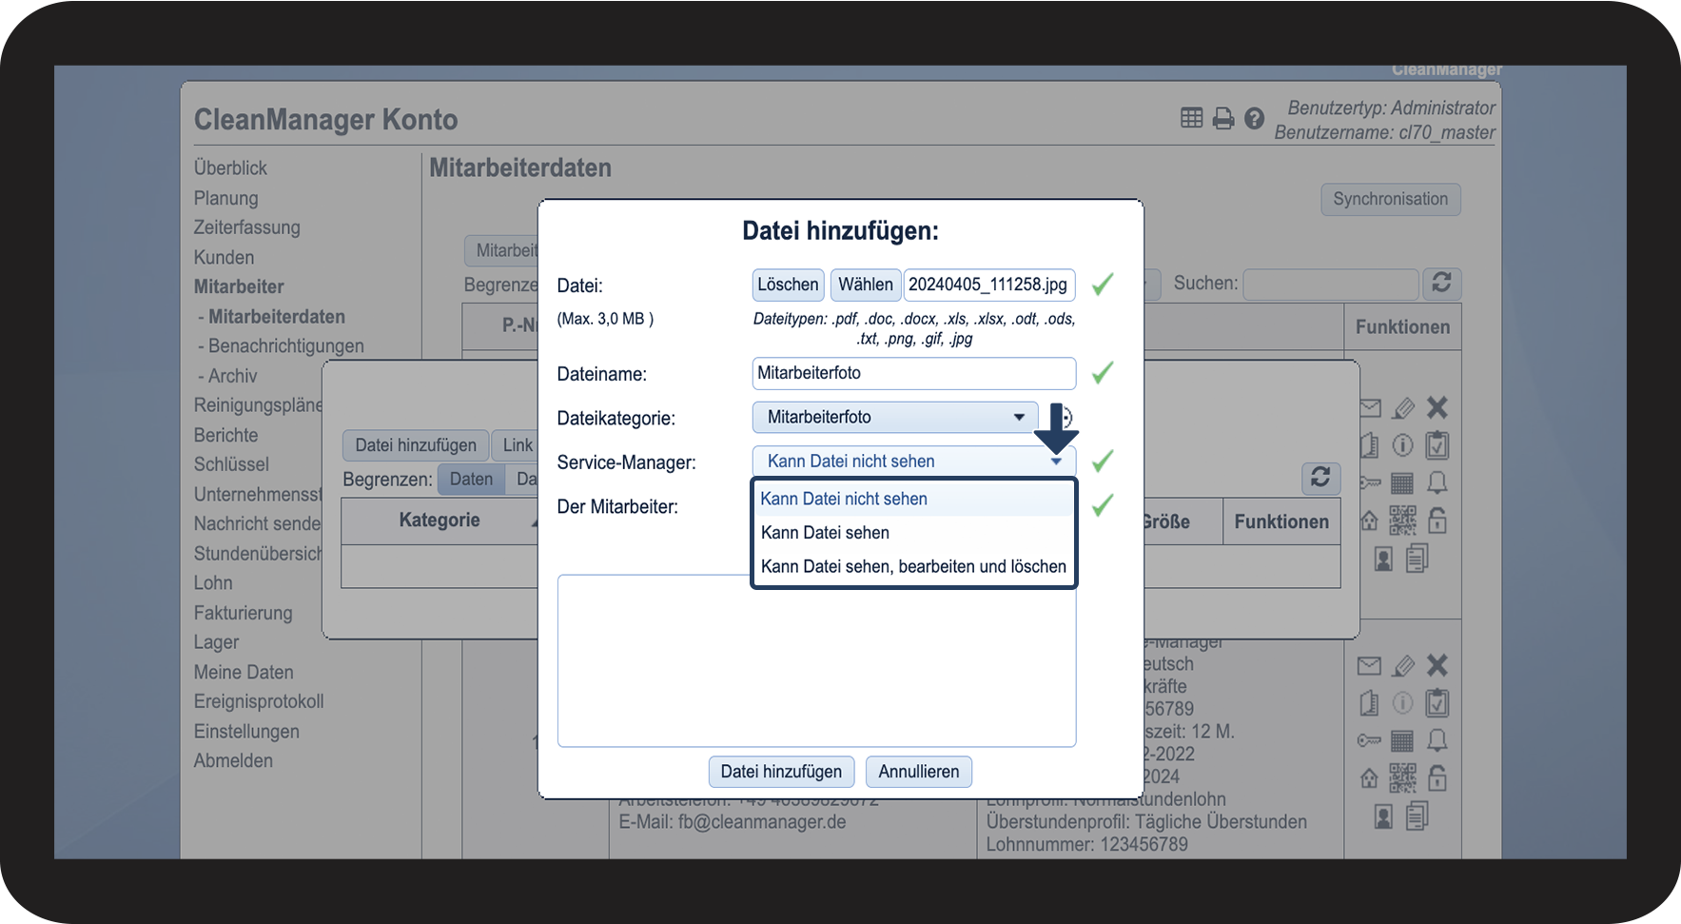This screenshot has width=1681, height=924.
Task: Click portrait photo icon in first employee row
Action: (1384, 559)
